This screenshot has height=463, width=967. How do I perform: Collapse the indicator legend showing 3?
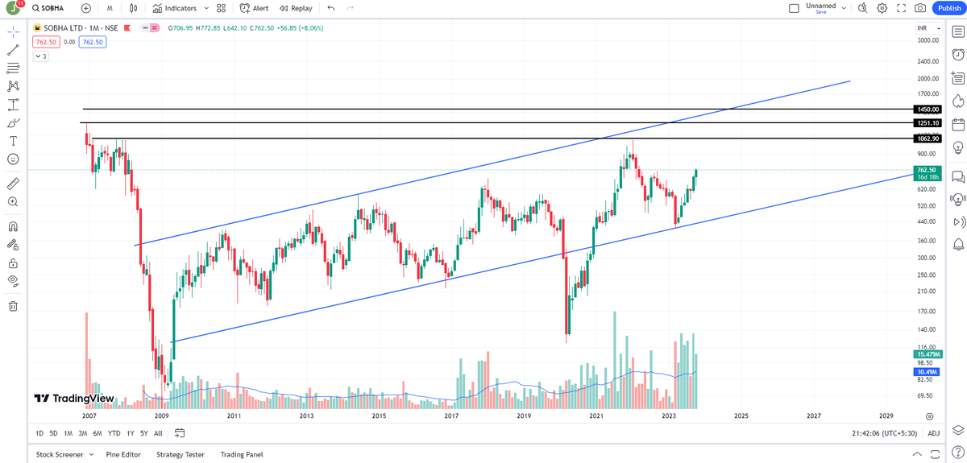click(x=40, y=56)
